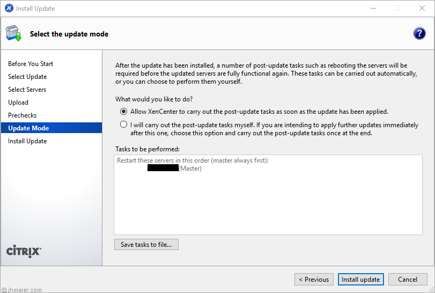Click the Citrix logo in the sidebar
The image size is (435, 293).
click(24, 251)
